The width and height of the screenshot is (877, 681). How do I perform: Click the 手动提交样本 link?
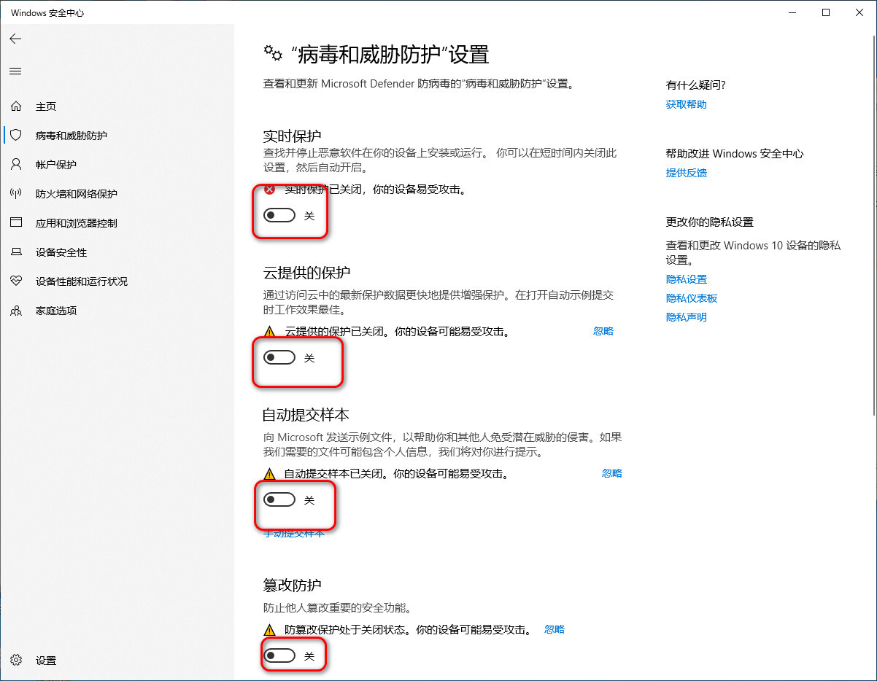294,533
